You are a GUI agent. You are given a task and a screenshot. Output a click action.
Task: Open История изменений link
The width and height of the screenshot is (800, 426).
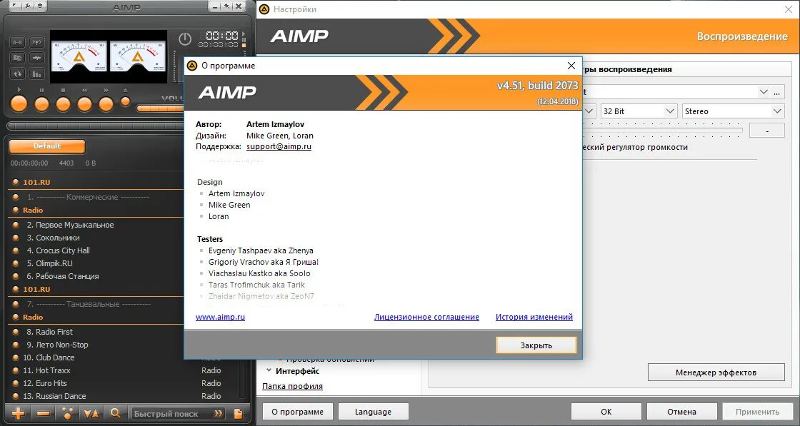click(x=534, y=317)
